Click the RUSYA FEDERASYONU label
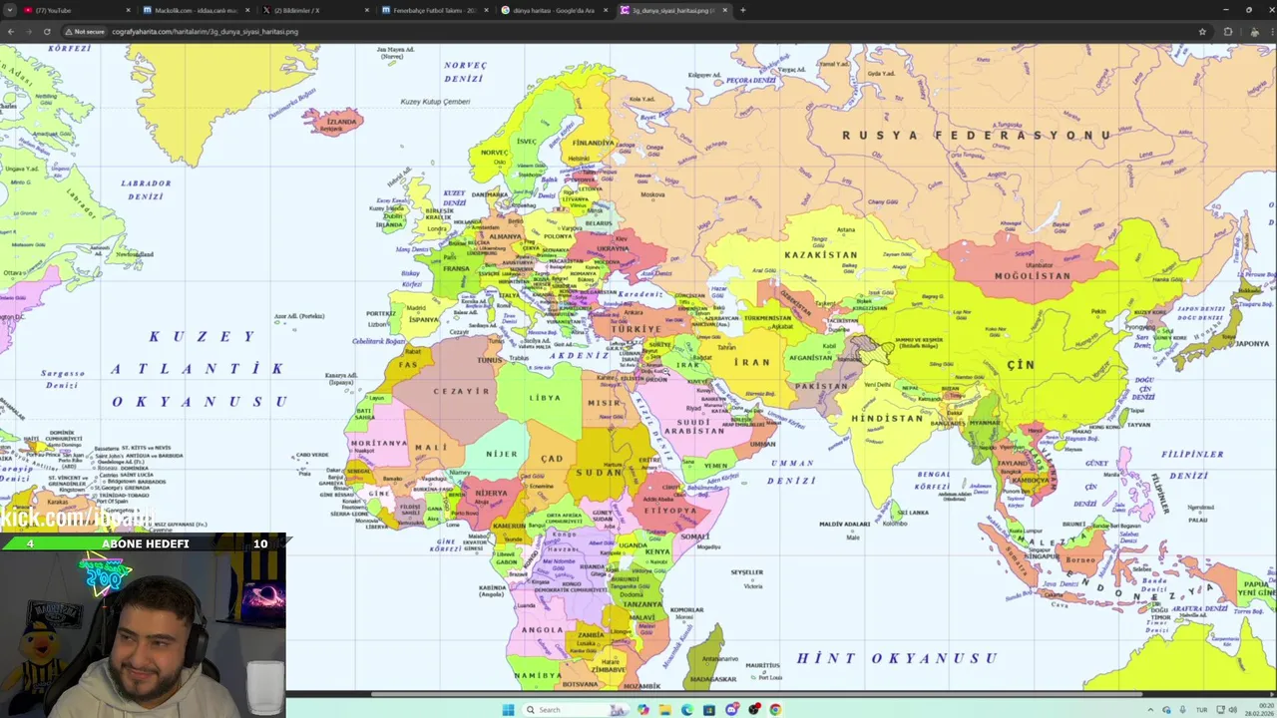The width and height of the screenshot is (1277, 718). coord(977,135)
